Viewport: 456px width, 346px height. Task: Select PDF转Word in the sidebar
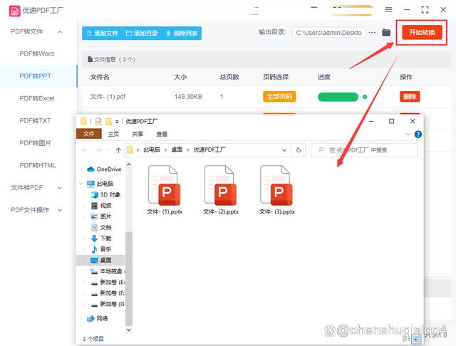point(36,53)
